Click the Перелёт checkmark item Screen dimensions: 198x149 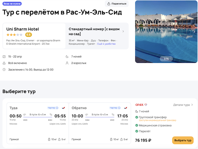pyautogui.click(x=147, y=131)
